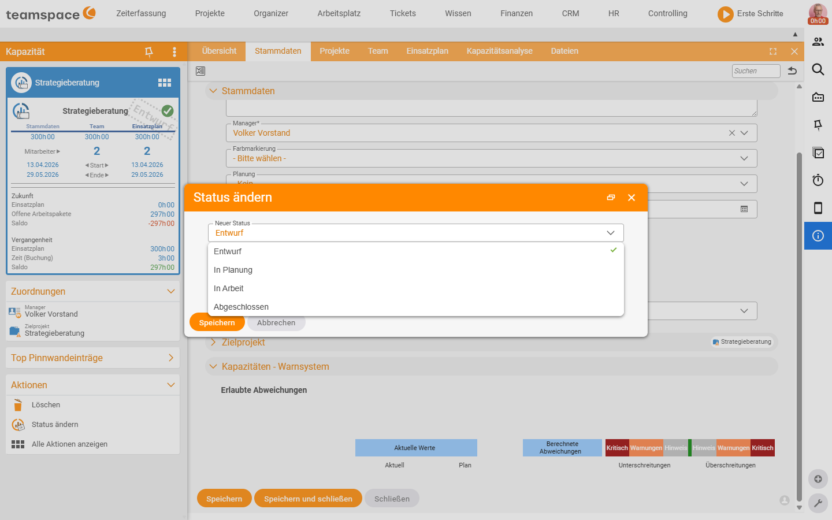Click the plus circle icon at bottom right
Viewport: 832px width, 520px height.
point(818,479)
